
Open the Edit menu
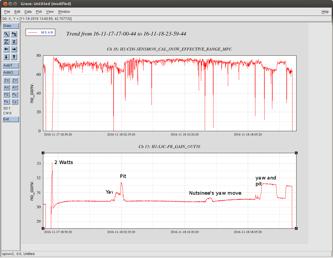pos(17,12)
